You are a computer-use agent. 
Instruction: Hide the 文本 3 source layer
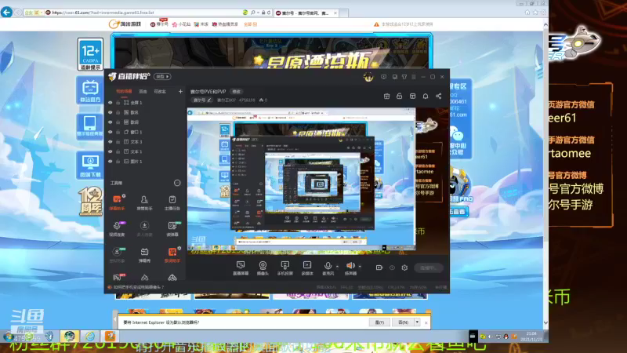pos(111,142)
